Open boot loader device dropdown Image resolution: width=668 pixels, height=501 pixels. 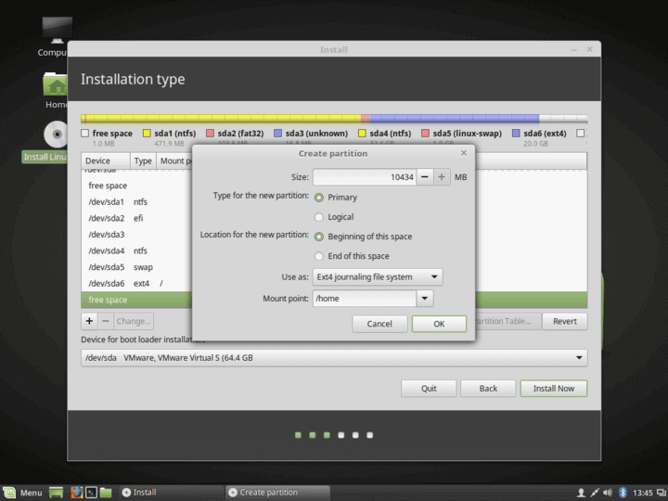click(x=334, y=358)
